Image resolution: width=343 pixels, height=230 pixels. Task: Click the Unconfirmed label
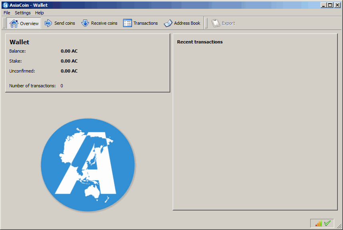[x=22, y=71]
